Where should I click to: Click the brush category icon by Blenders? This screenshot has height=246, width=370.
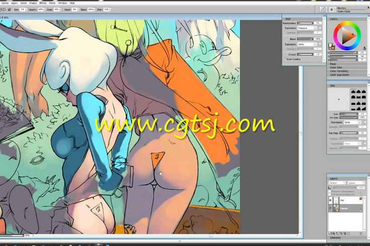click(331, 10)
